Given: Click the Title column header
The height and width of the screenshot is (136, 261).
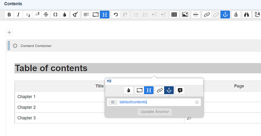Looking at the screenshot, I should (99, 86).
